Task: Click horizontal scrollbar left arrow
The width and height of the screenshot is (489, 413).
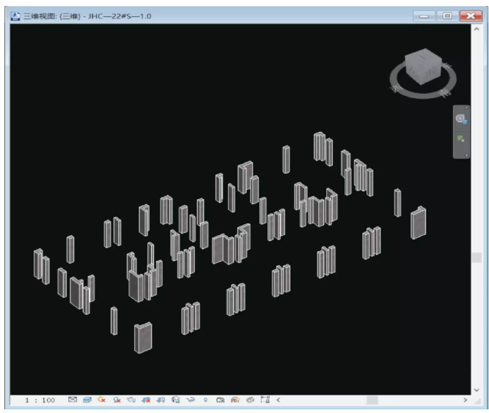Action: click(x=278, y=400)
